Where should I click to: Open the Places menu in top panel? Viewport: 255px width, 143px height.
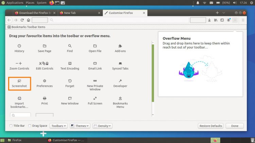30,3
